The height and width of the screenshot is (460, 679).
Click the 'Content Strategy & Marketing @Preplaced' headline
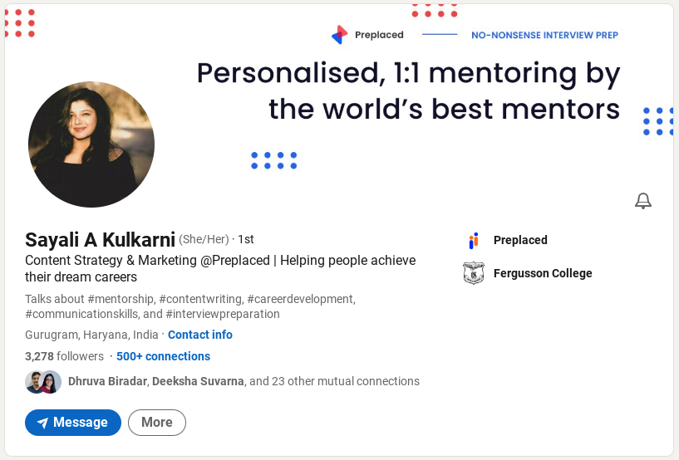click(x=220, y=268)
